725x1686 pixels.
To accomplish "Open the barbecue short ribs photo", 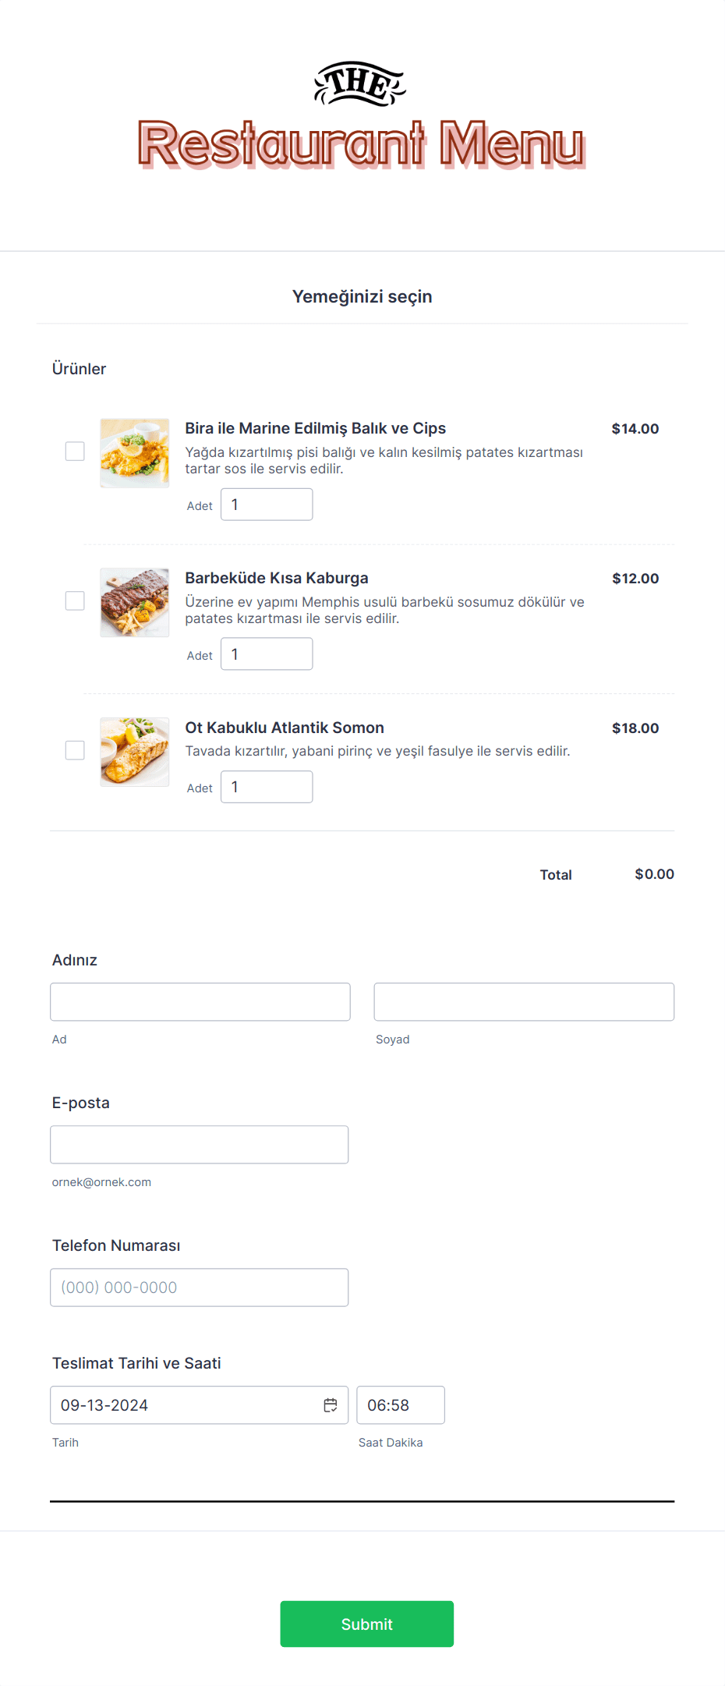I will [x=135, y=603].
